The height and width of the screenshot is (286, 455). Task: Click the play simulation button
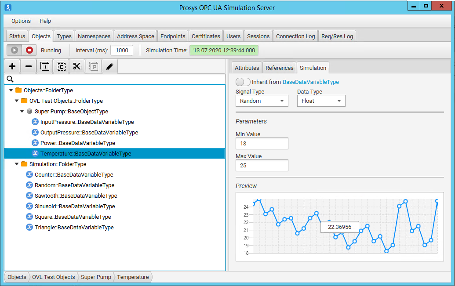[x=14, y=50]
